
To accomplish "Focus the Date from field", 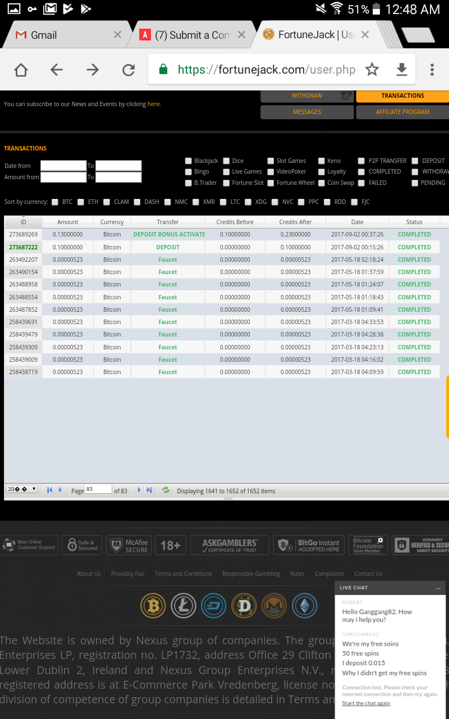I will pos(63,166).
